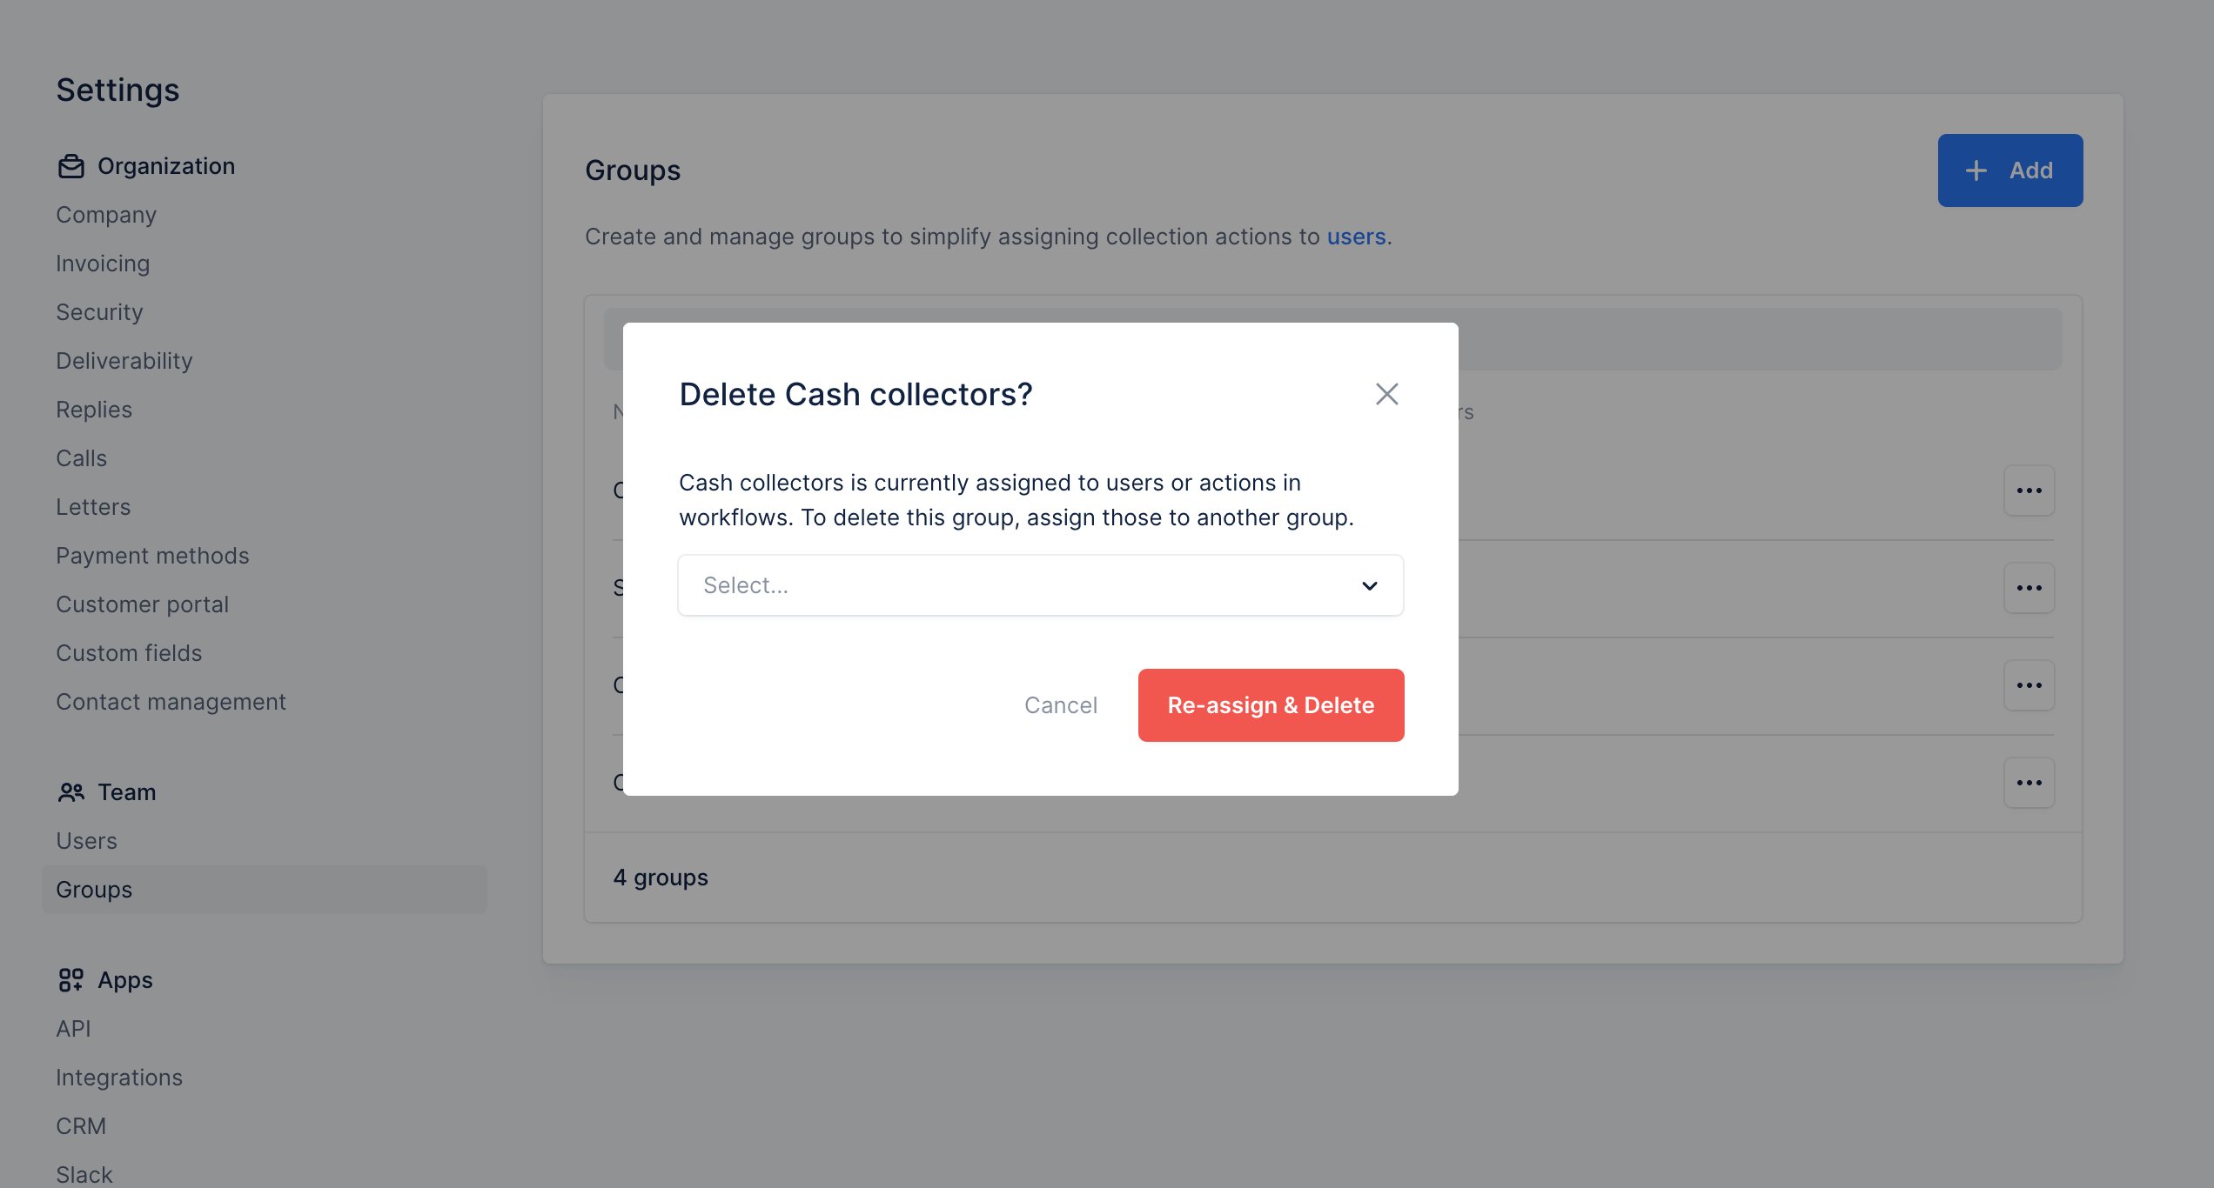Open three-dots menu for third group row

(2029, 685)
